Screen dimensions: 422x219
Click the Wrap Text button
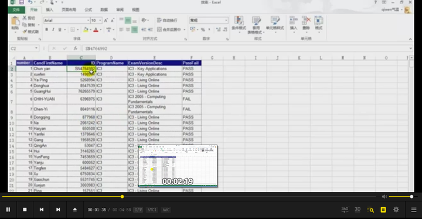click(x=167, y=20)
